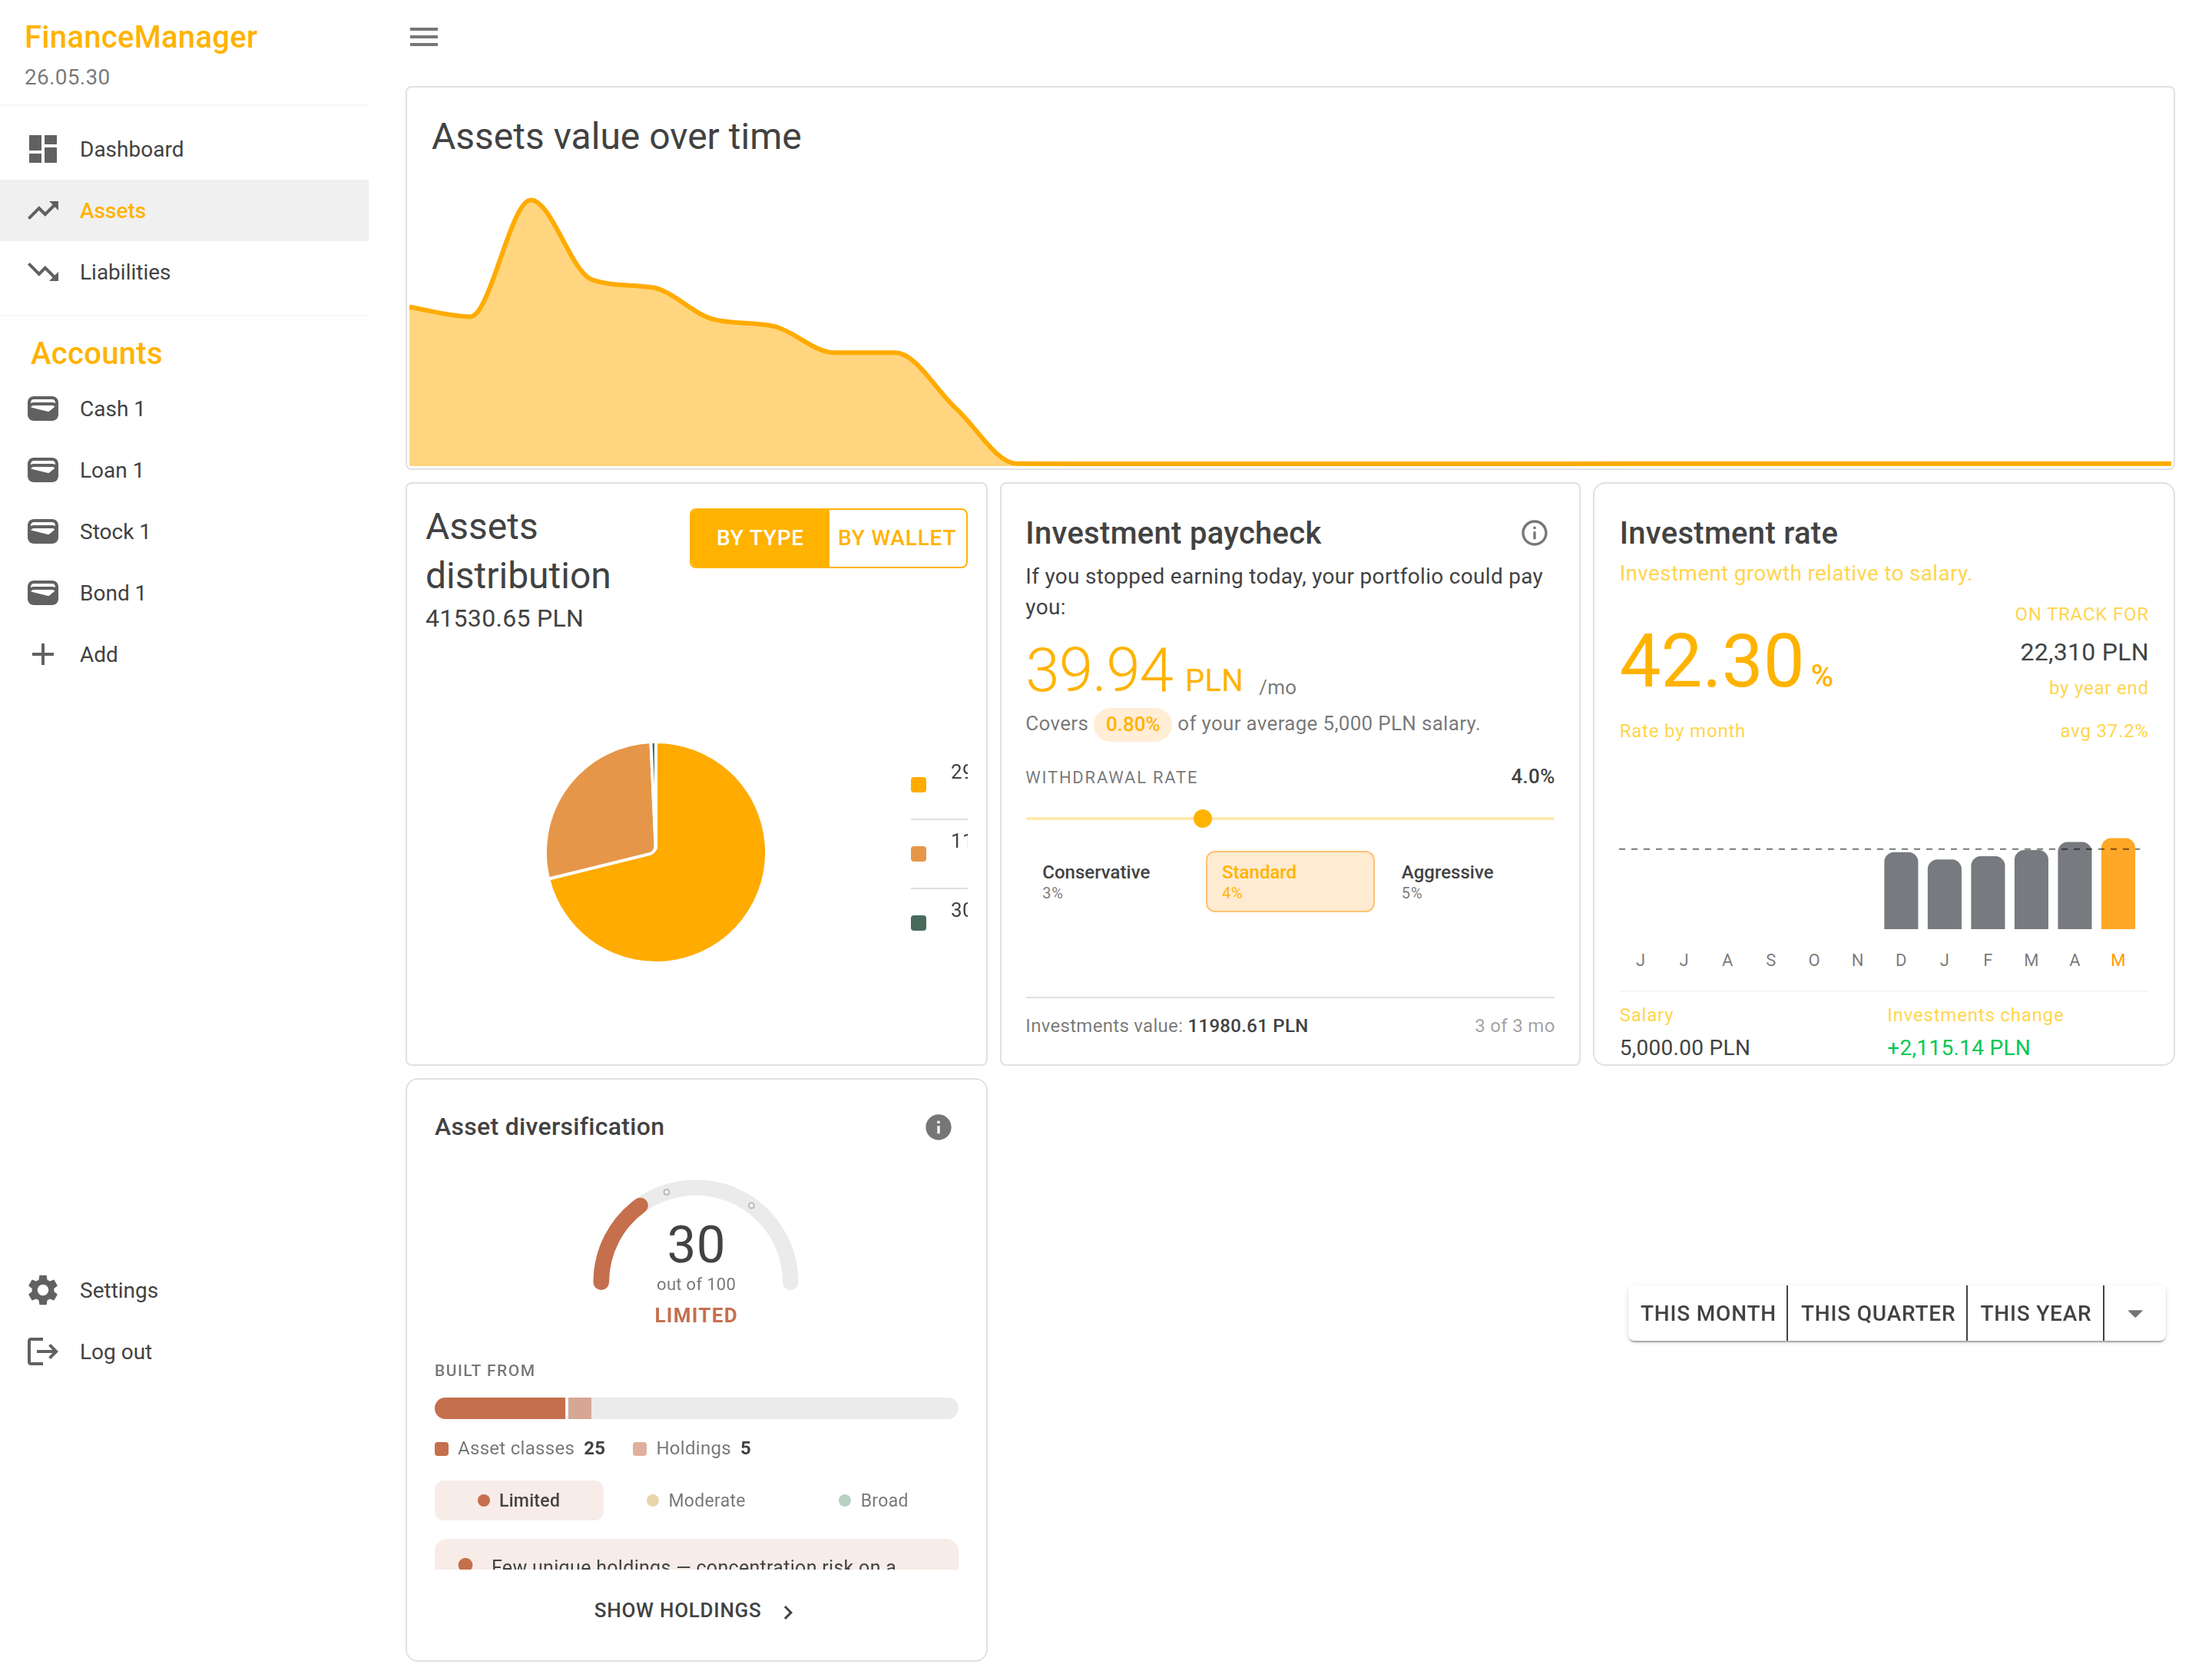Select the Moderate diversification level
The width and height of the screenshot is (2212, 1674).
[696, 1500]
